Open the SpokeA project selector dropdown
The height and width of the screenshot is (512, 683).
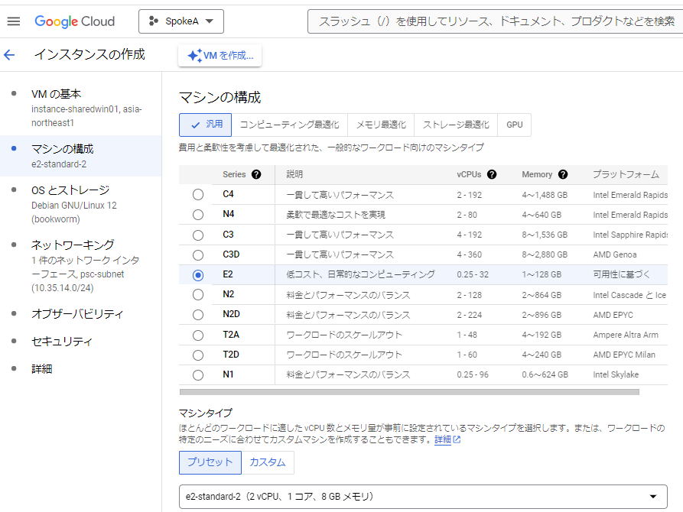[181, 21]
